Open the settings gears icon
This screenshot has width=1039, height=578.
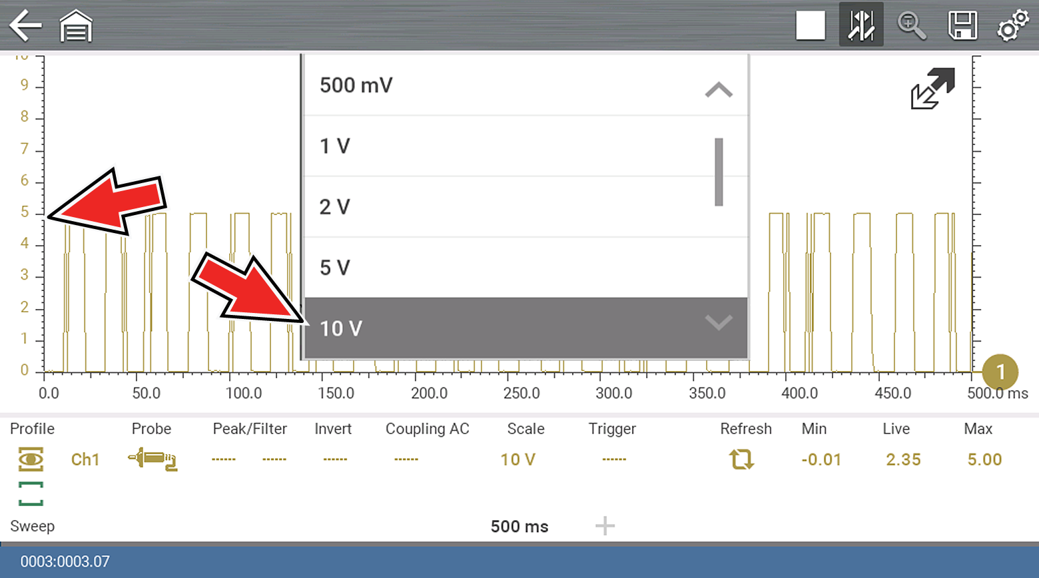[x=1012, y=26]
